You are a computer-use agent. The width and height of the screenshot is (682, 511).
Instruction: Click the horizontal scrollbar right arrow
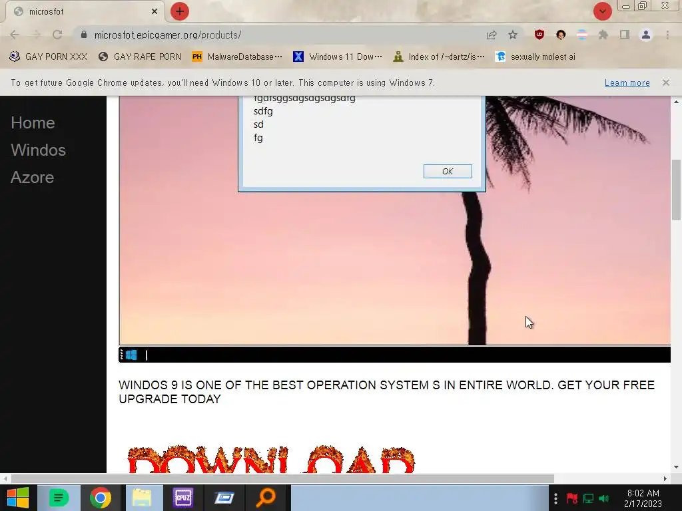665,479
